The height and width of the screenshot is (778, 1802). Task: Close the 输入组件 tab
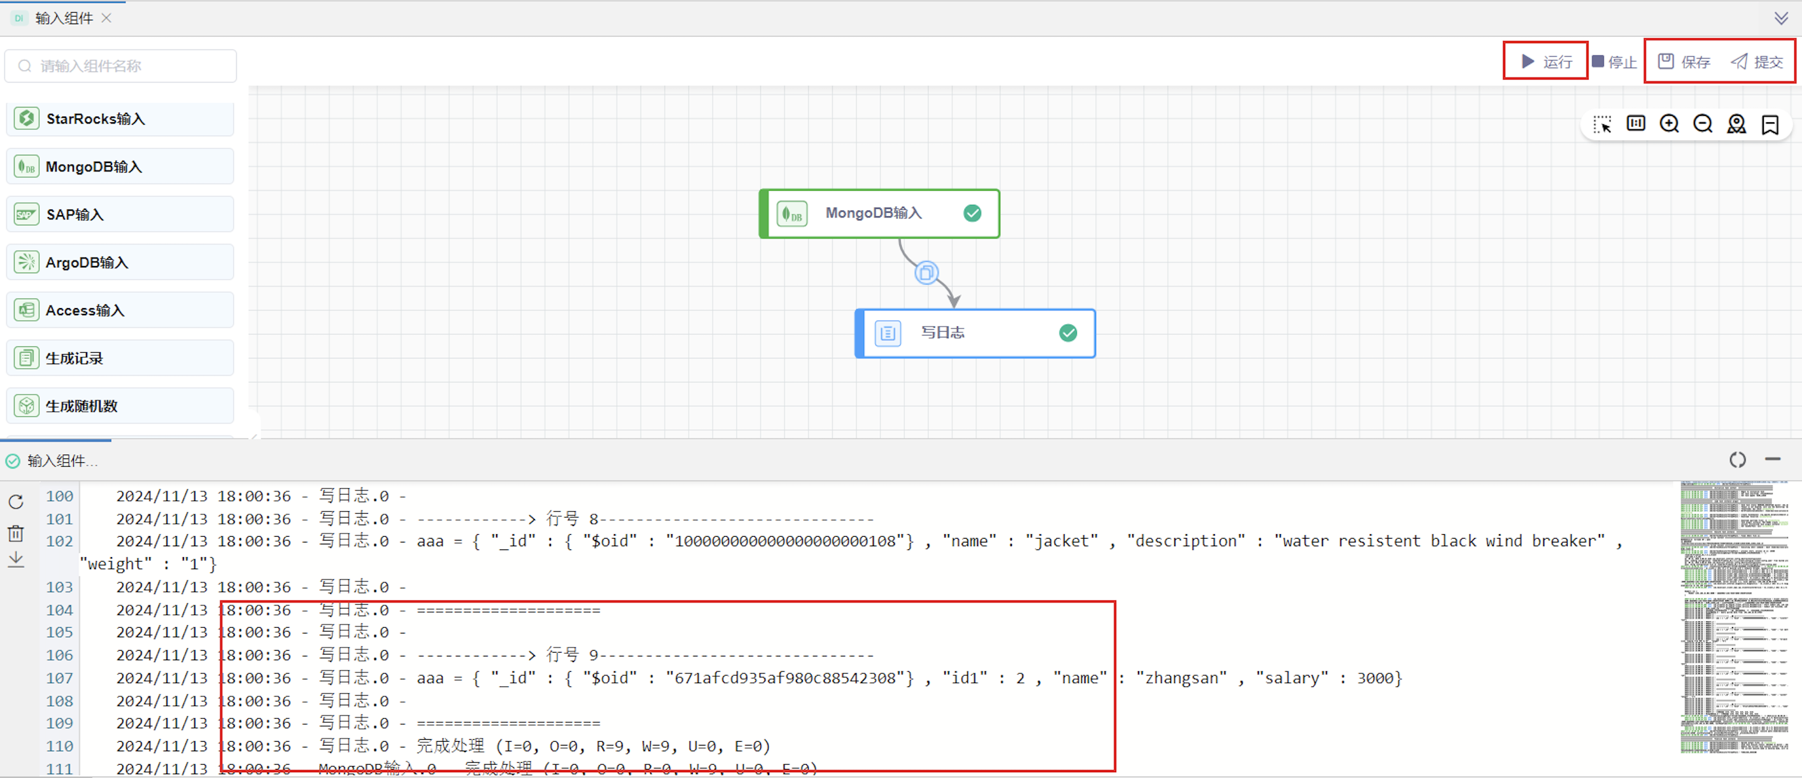106,18
